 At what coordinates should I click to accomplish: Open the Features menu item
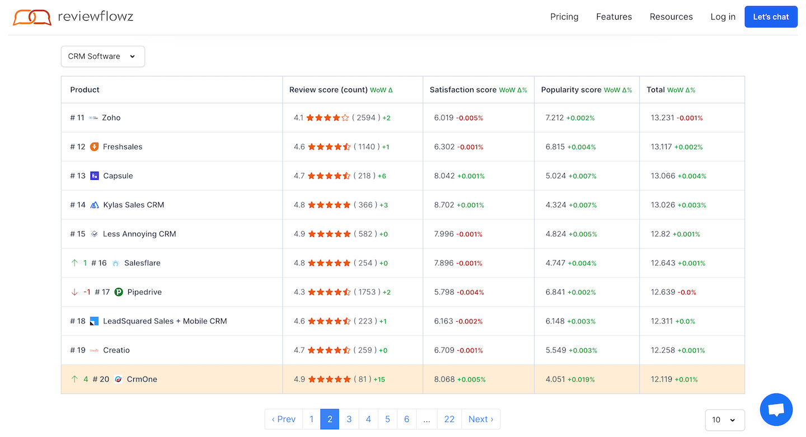point(614,17)
